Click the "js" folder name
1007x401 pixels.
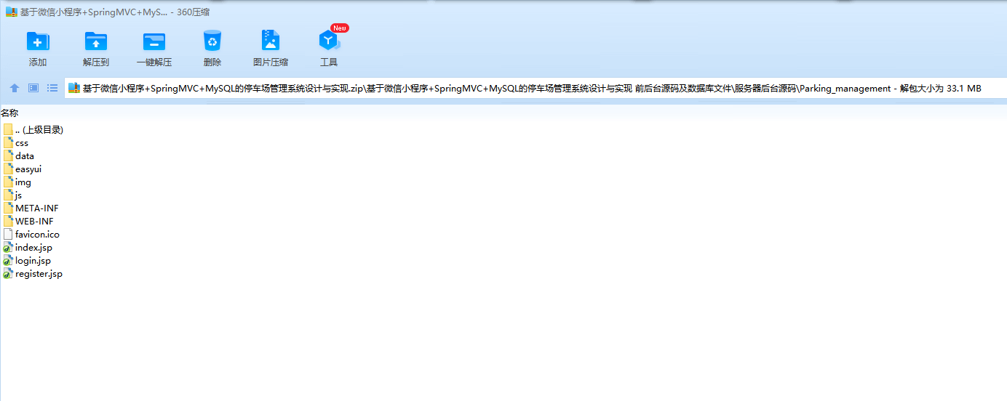[x=19, y=195]
